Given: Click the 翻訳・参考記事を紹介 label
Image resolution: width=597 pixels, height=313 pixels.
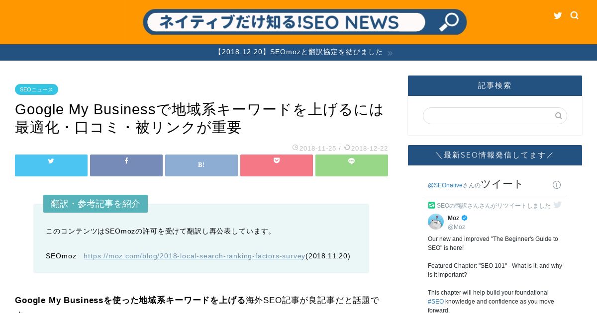Looking at the screenshot, I should pyautogui.click(x=96, y=204).
